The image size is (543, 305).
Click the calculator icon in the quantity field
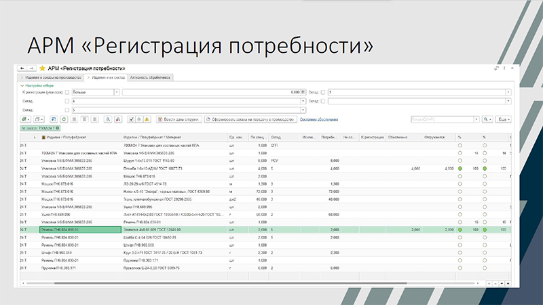point(302,91)
